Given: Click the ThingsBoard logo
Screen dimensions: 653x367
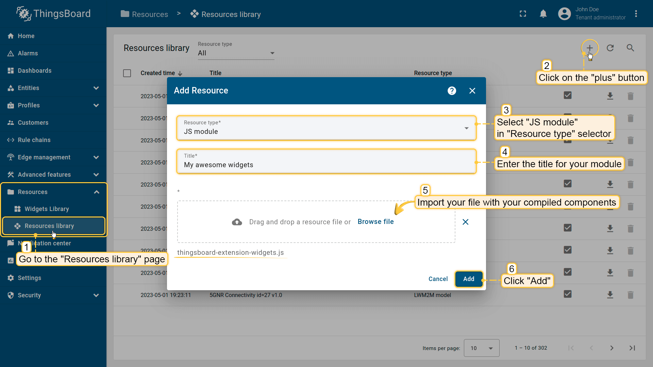Looking at the screenshot, I should (54, 14).
